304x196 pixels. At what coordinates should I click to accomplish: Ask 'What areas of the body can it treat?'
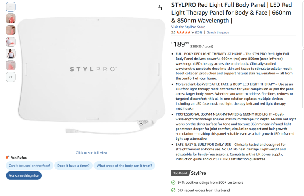click(124, 166)
